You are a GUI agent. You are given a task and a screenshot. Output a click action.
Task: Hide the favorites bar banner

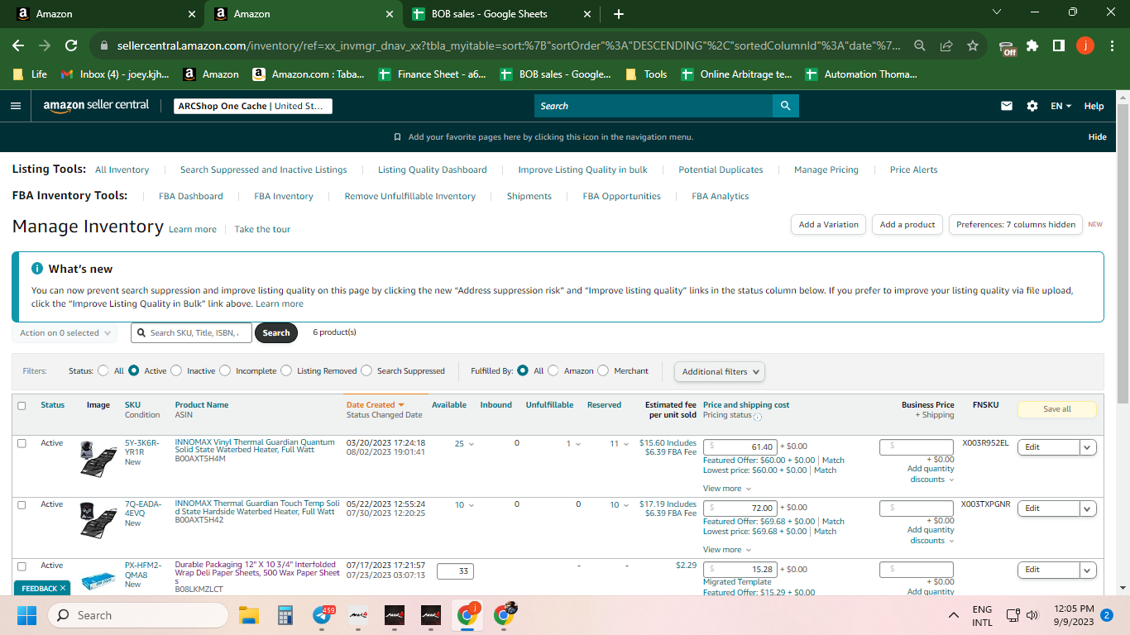(1098, 137)
